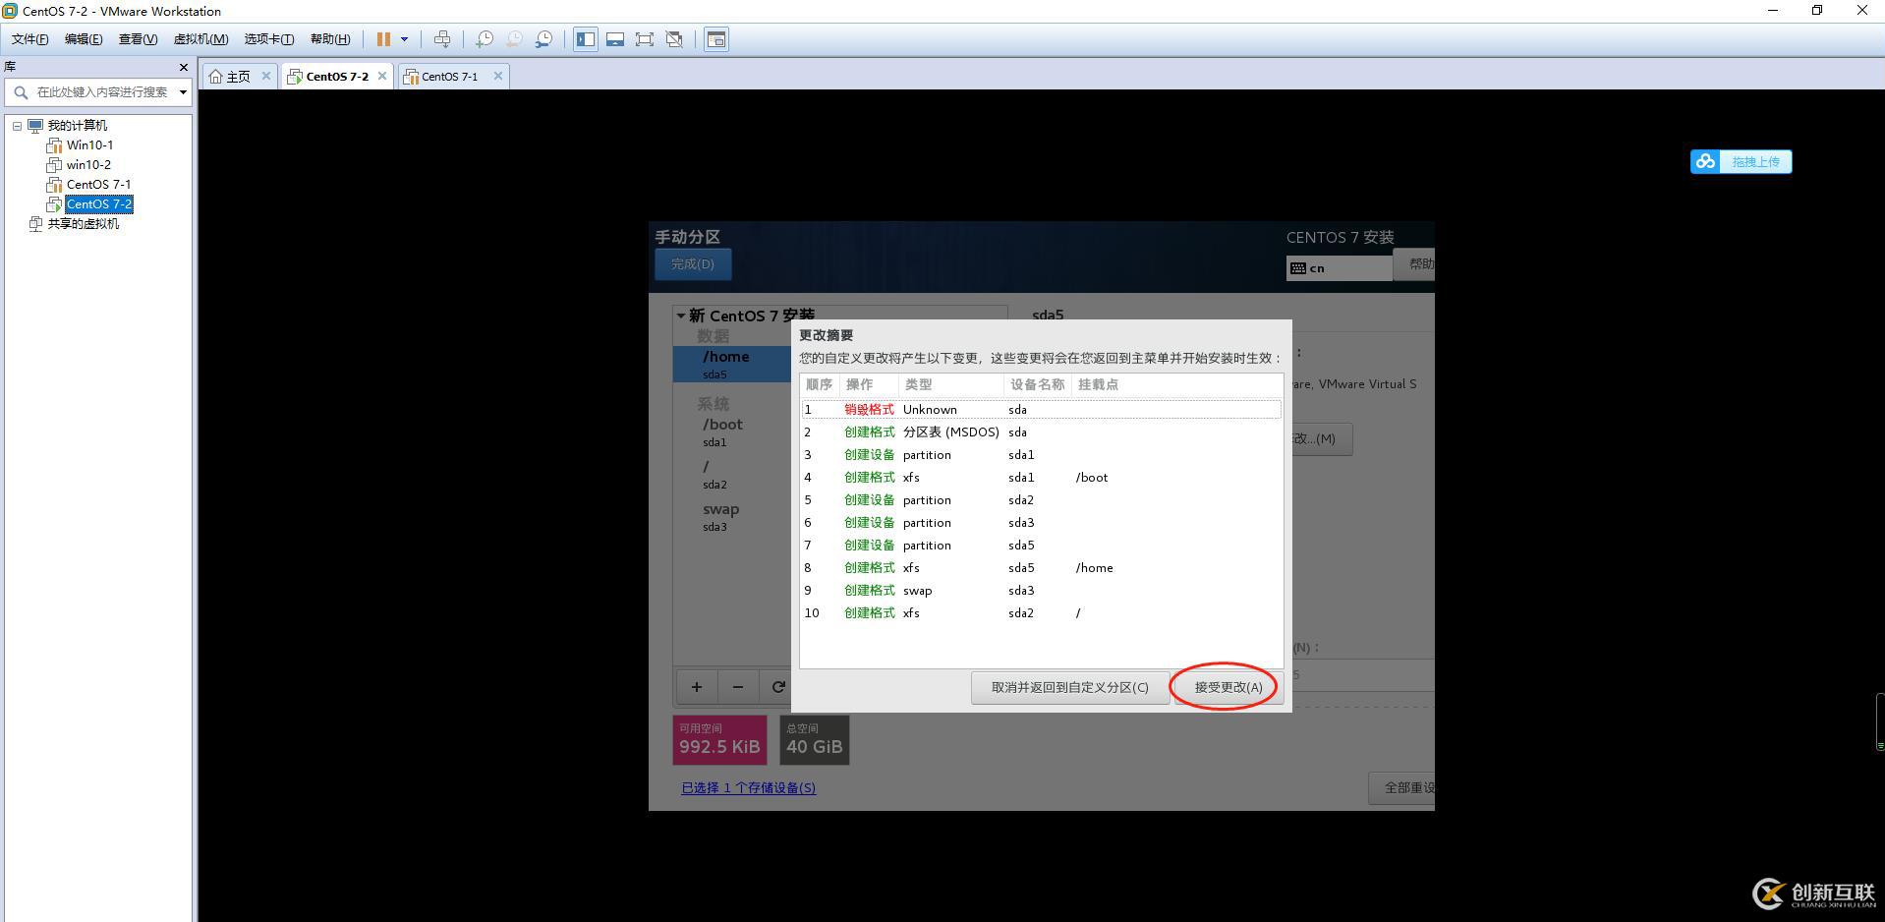Select 我的计算机 in the library tree

coord(78,126)
